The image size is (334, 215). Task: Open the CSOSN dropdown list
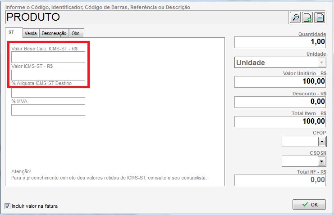[x=321, y=161]
